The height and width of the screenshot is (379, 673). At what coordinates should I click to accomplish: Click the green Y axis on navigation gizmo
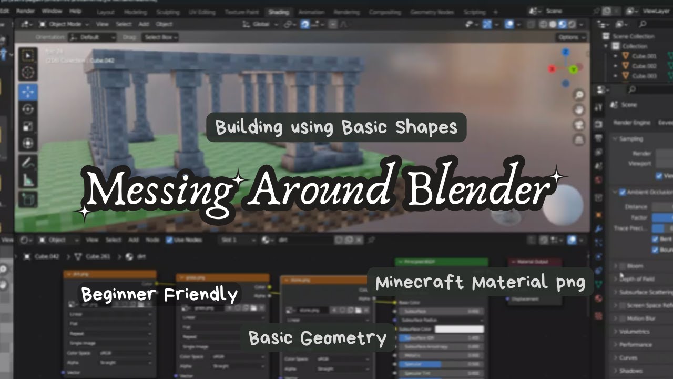574,69
